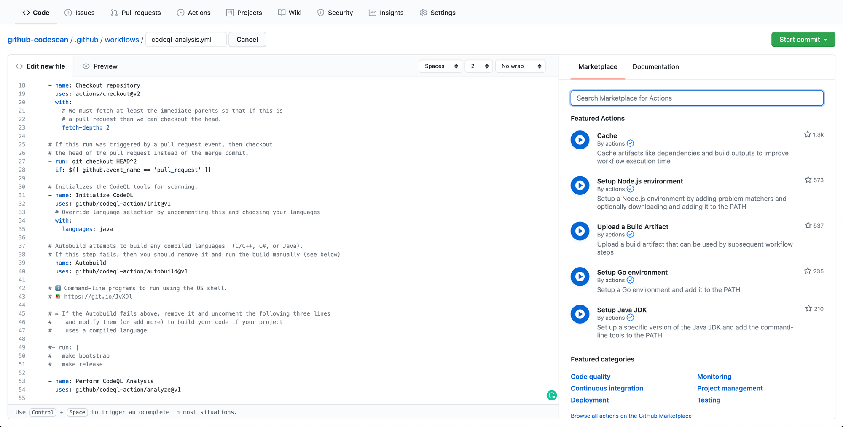843x427 pixels.
Task: Click the verified badge beside Cache's author
Action: click(631, 143)
